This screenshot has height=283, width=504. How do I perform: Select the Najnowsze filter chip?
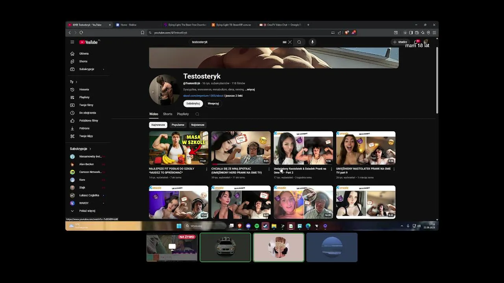[158, 125]
